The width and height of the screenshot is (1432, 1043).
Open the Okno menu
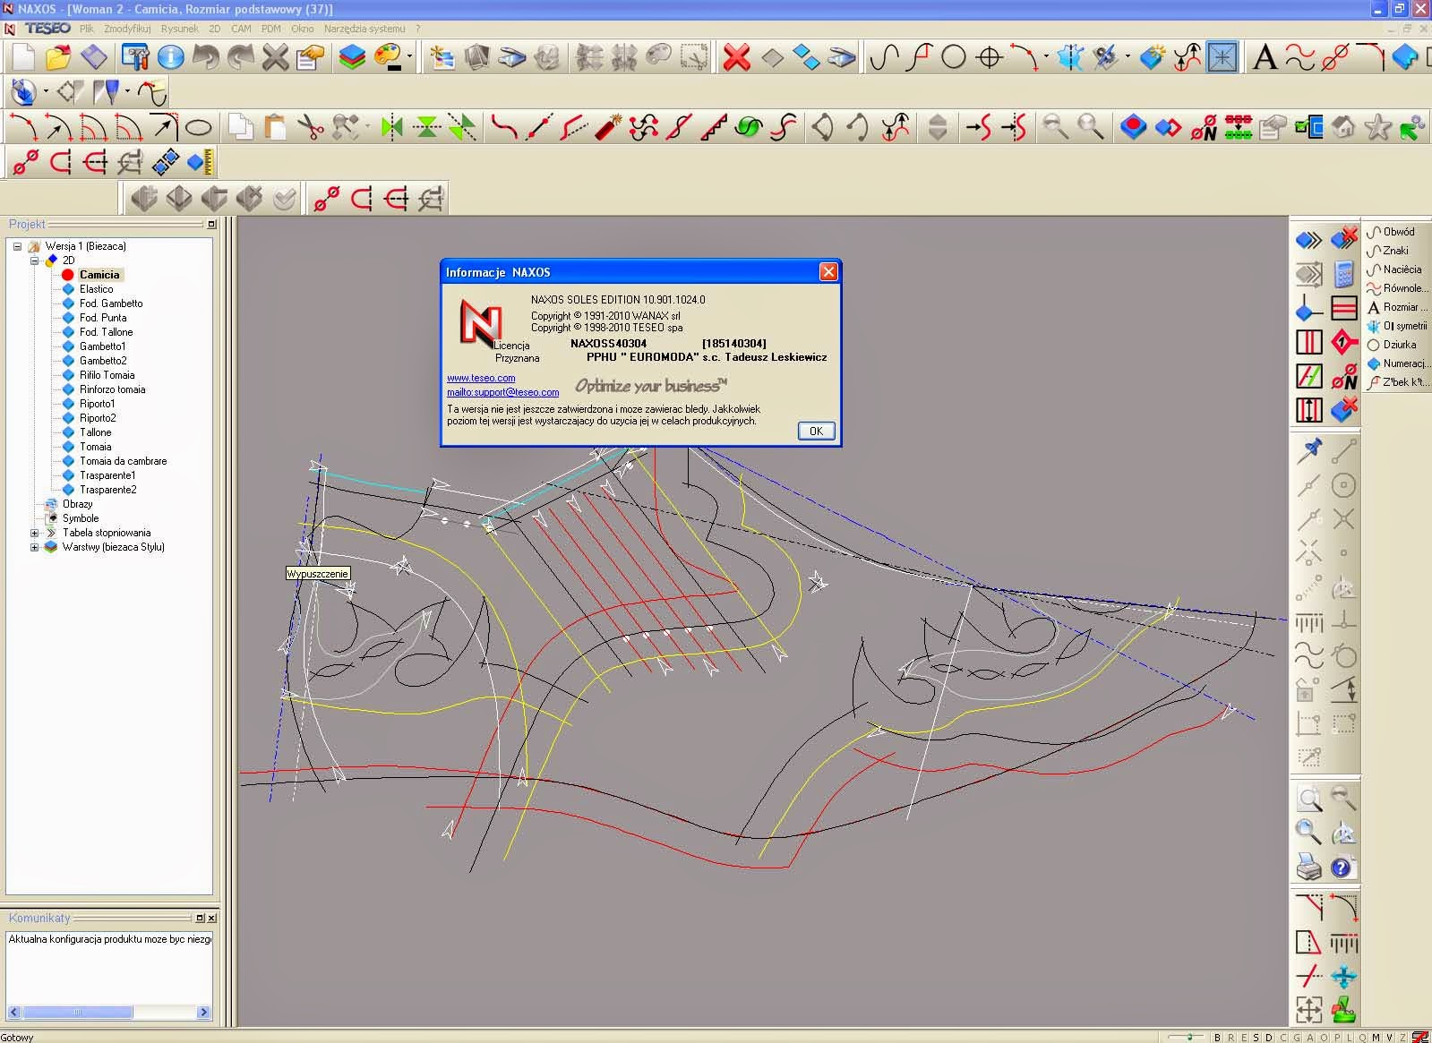(303, 29)
